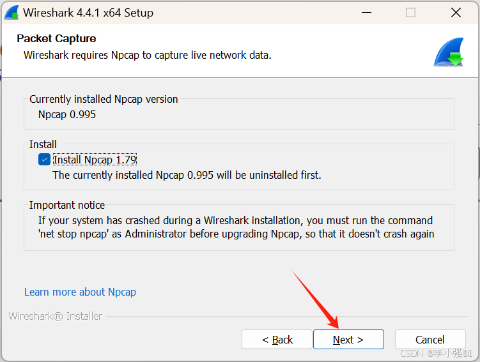Viewport: 480px width, 362px height.
Task: Click the Wireshark installer logo in header
Action: coord(449,52)
